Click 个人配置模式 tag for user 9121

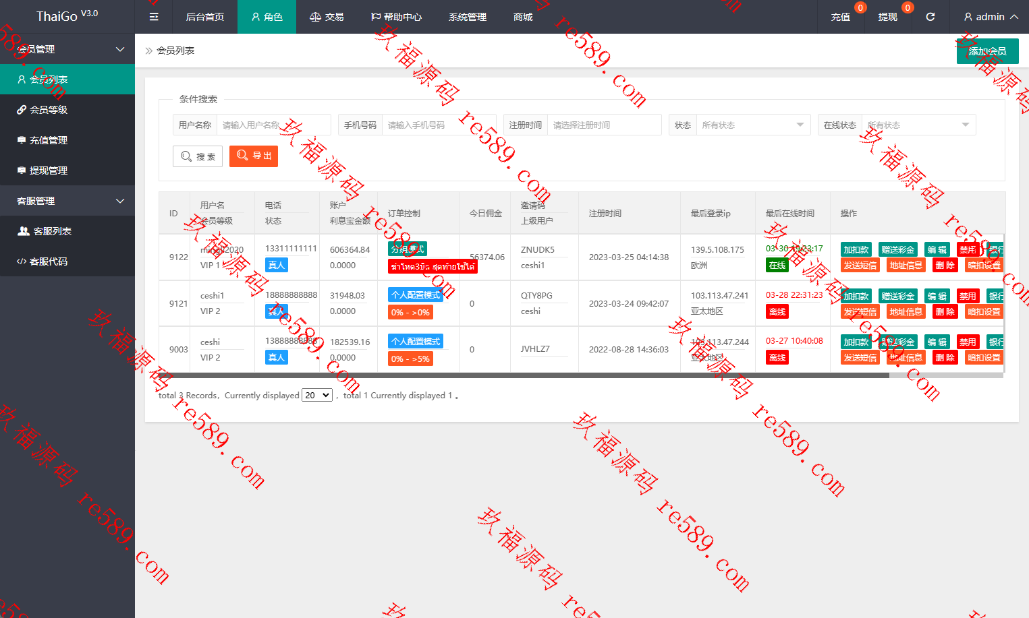416,295
